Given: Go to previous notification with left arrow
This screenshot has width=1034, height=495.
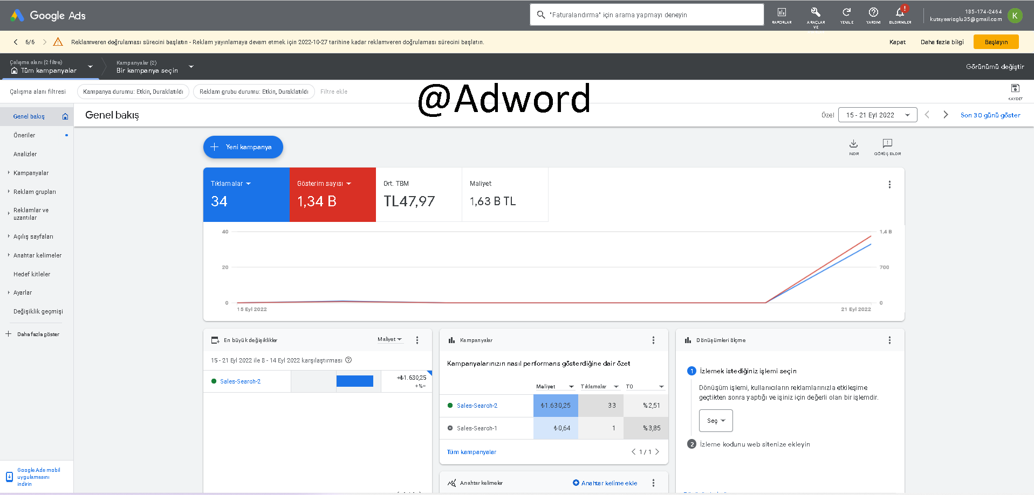Looking at the screenshot, I should coord(16,42).
